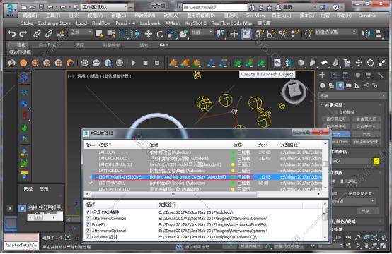392x254 pixels.
Task: Activate the Select and Rotate tool
Action: point(160,34)
